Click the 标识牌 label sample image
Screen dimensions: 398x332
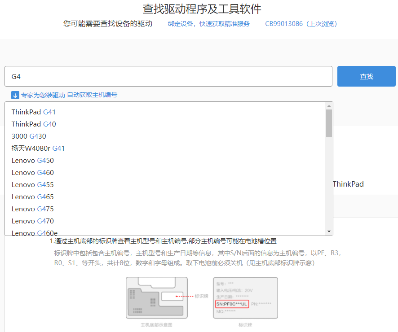coord(245,297)
